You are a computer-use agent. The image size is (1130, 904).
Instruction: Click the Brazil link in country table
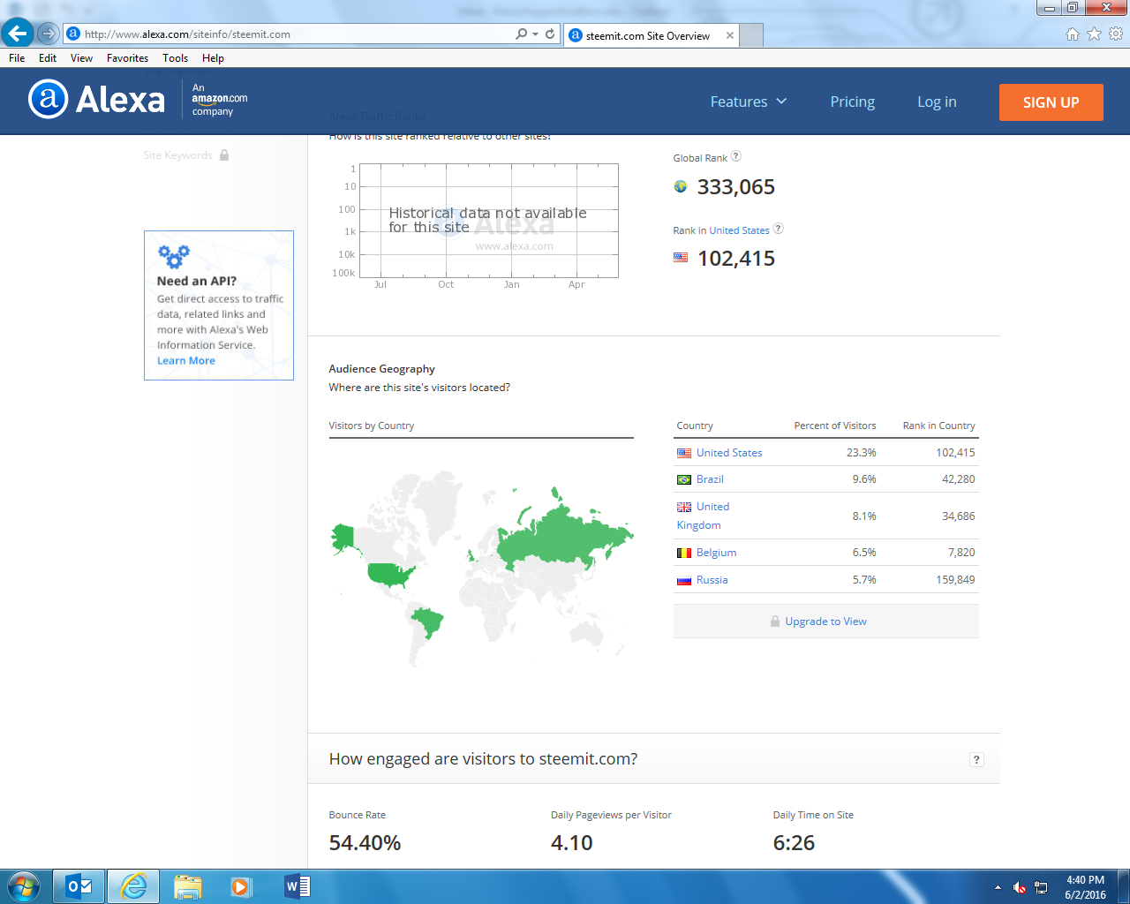(x=710, y=479)
